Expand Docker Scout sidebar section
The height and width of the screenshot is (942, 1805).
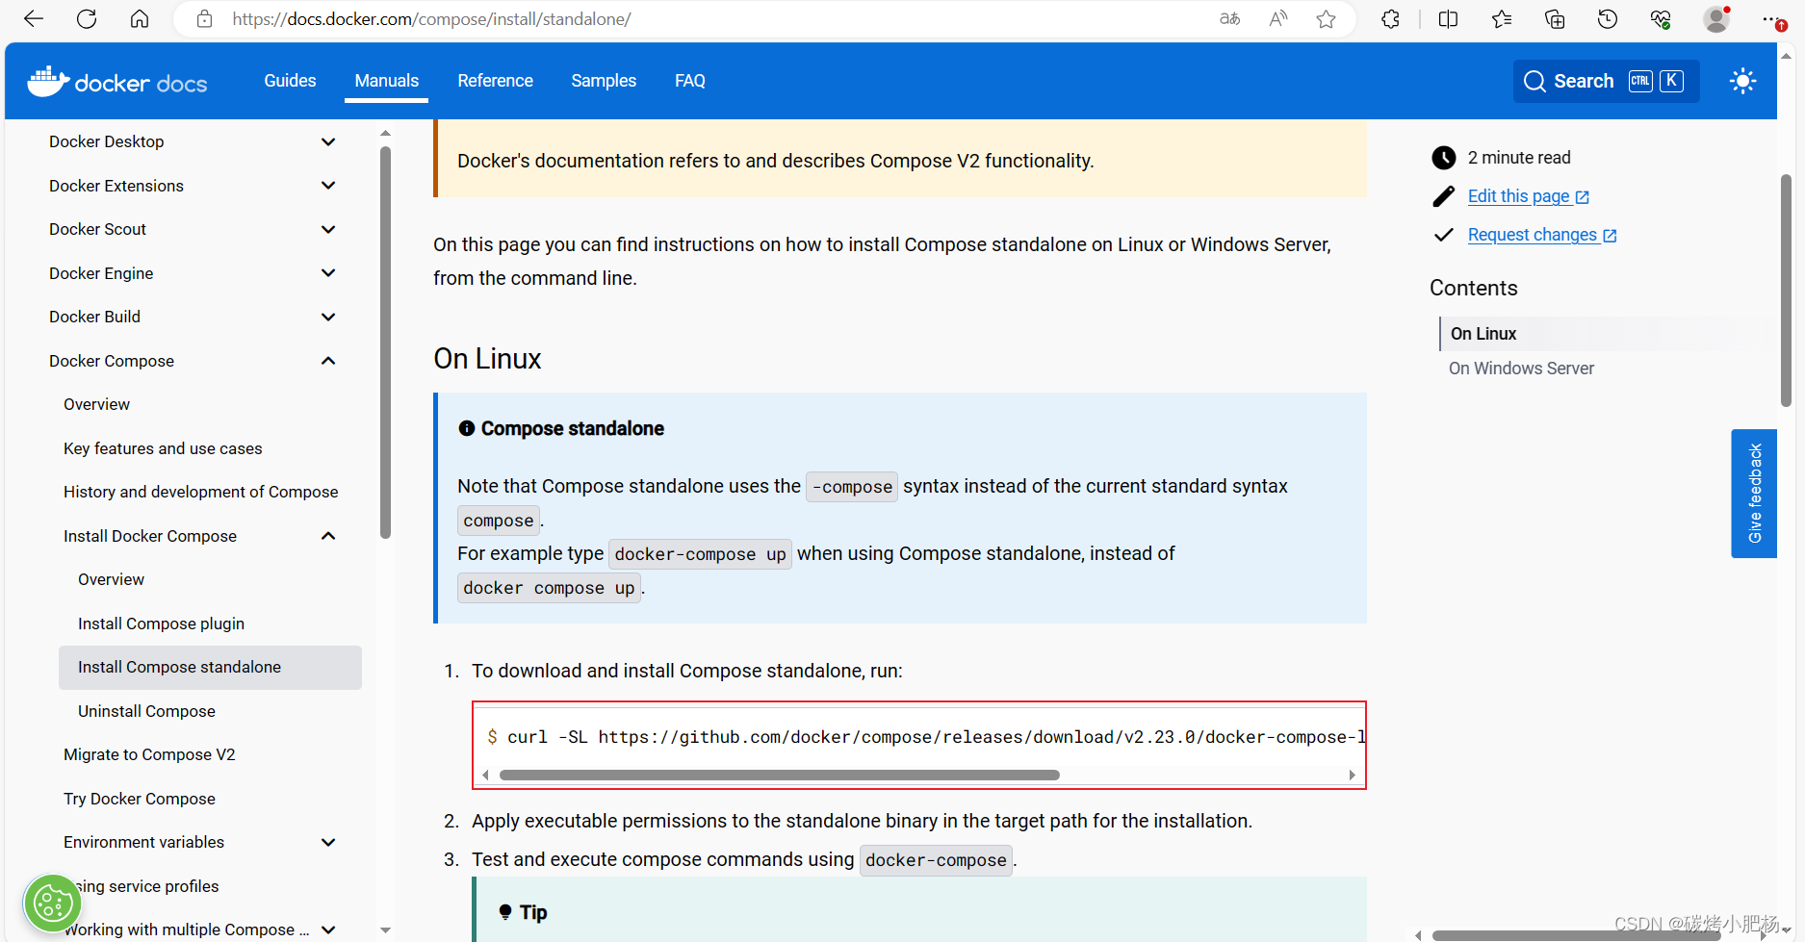[x=328, y=229]
